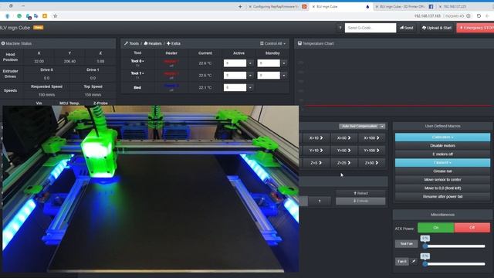
Task: Move head by Z+50
Action: pos(371,163)
